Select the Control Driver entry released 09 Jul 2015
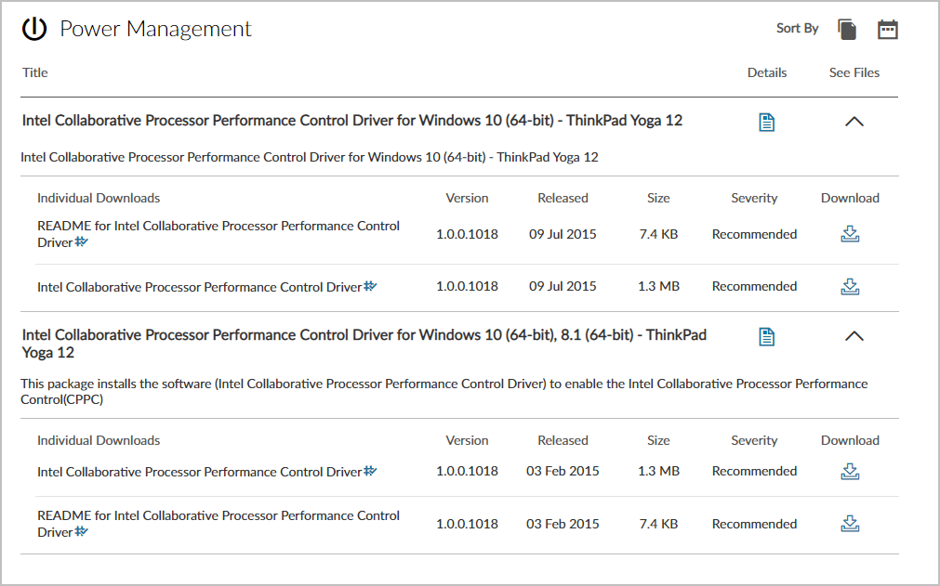The height and width of the screenshot is (586, 940). (x=200, y=287)
